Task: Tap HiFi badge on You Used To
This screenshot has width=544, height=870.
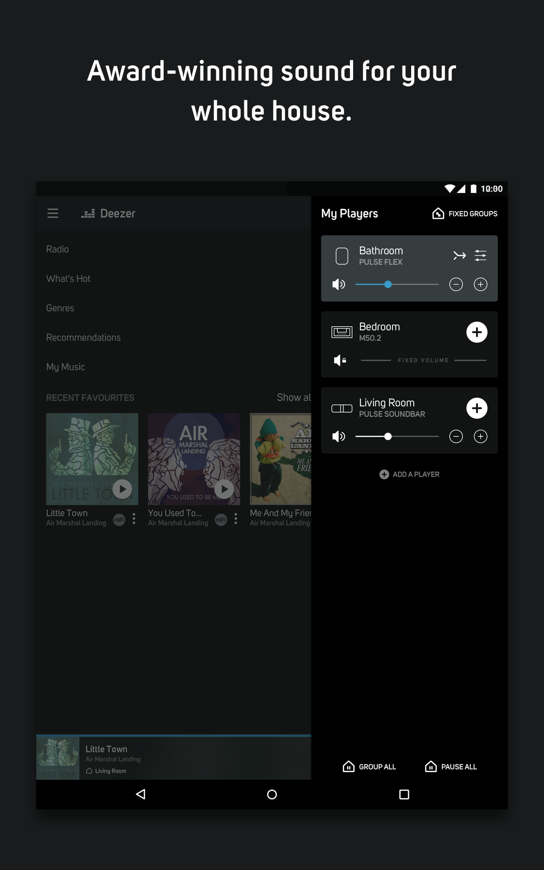Action: 221,520
